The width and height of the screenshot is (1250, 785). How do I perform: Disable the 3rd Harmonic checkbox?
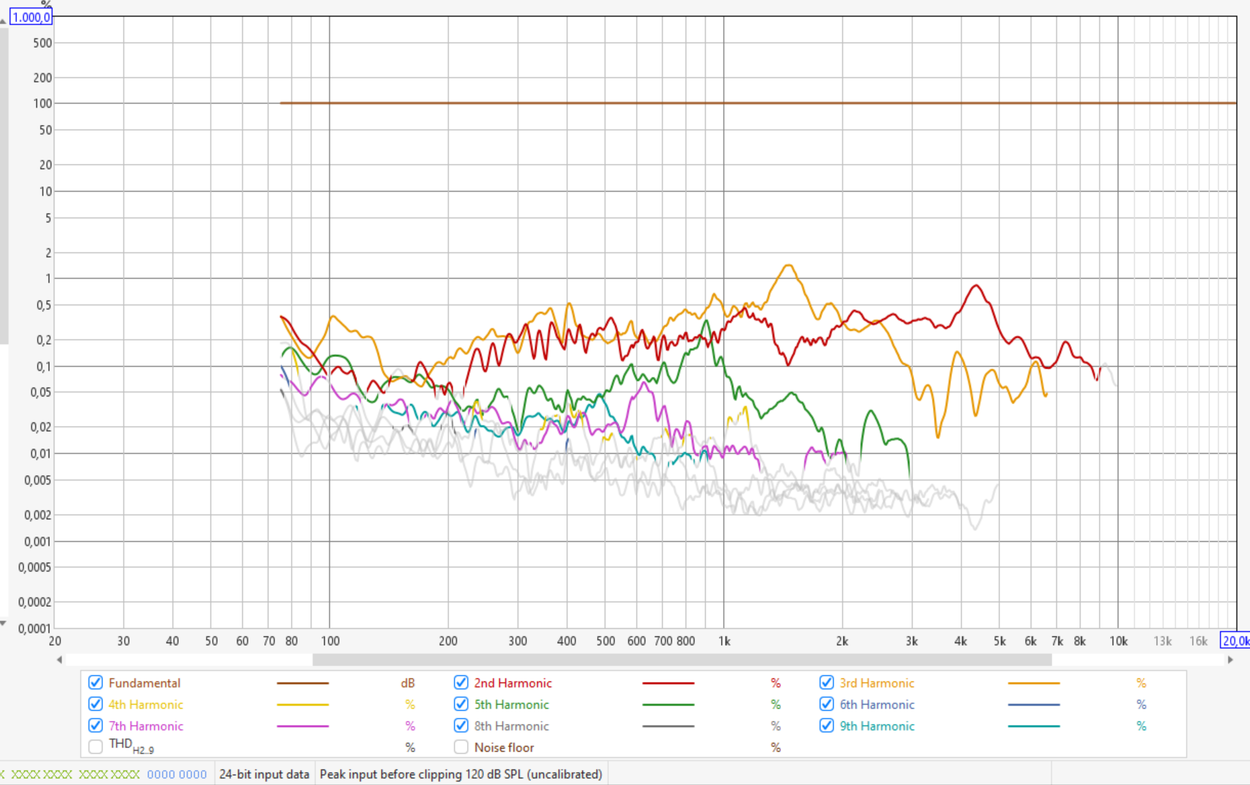(x=826, y=683)
